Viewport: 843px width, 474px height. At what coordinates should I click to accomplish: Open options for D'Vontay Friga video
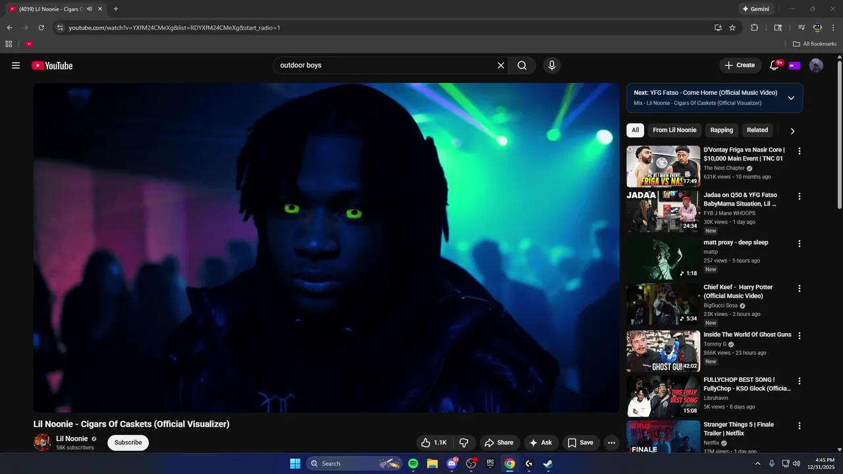pos(800,151)
